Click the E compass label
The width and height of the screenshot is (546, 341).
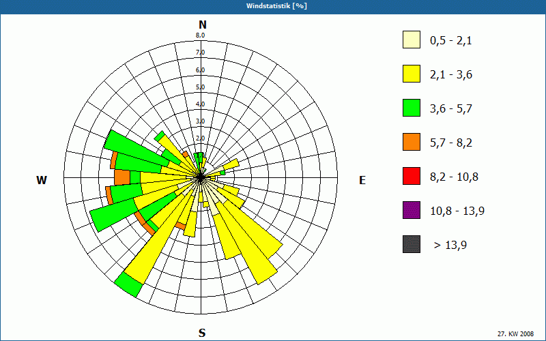pos(362,180)
